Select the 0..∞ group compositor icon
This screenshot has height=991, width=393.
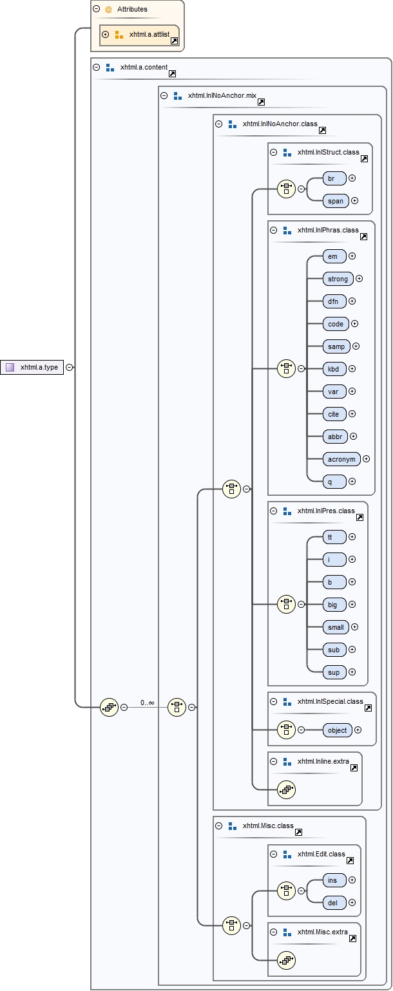pyautogui.click(x=109, y=707)
